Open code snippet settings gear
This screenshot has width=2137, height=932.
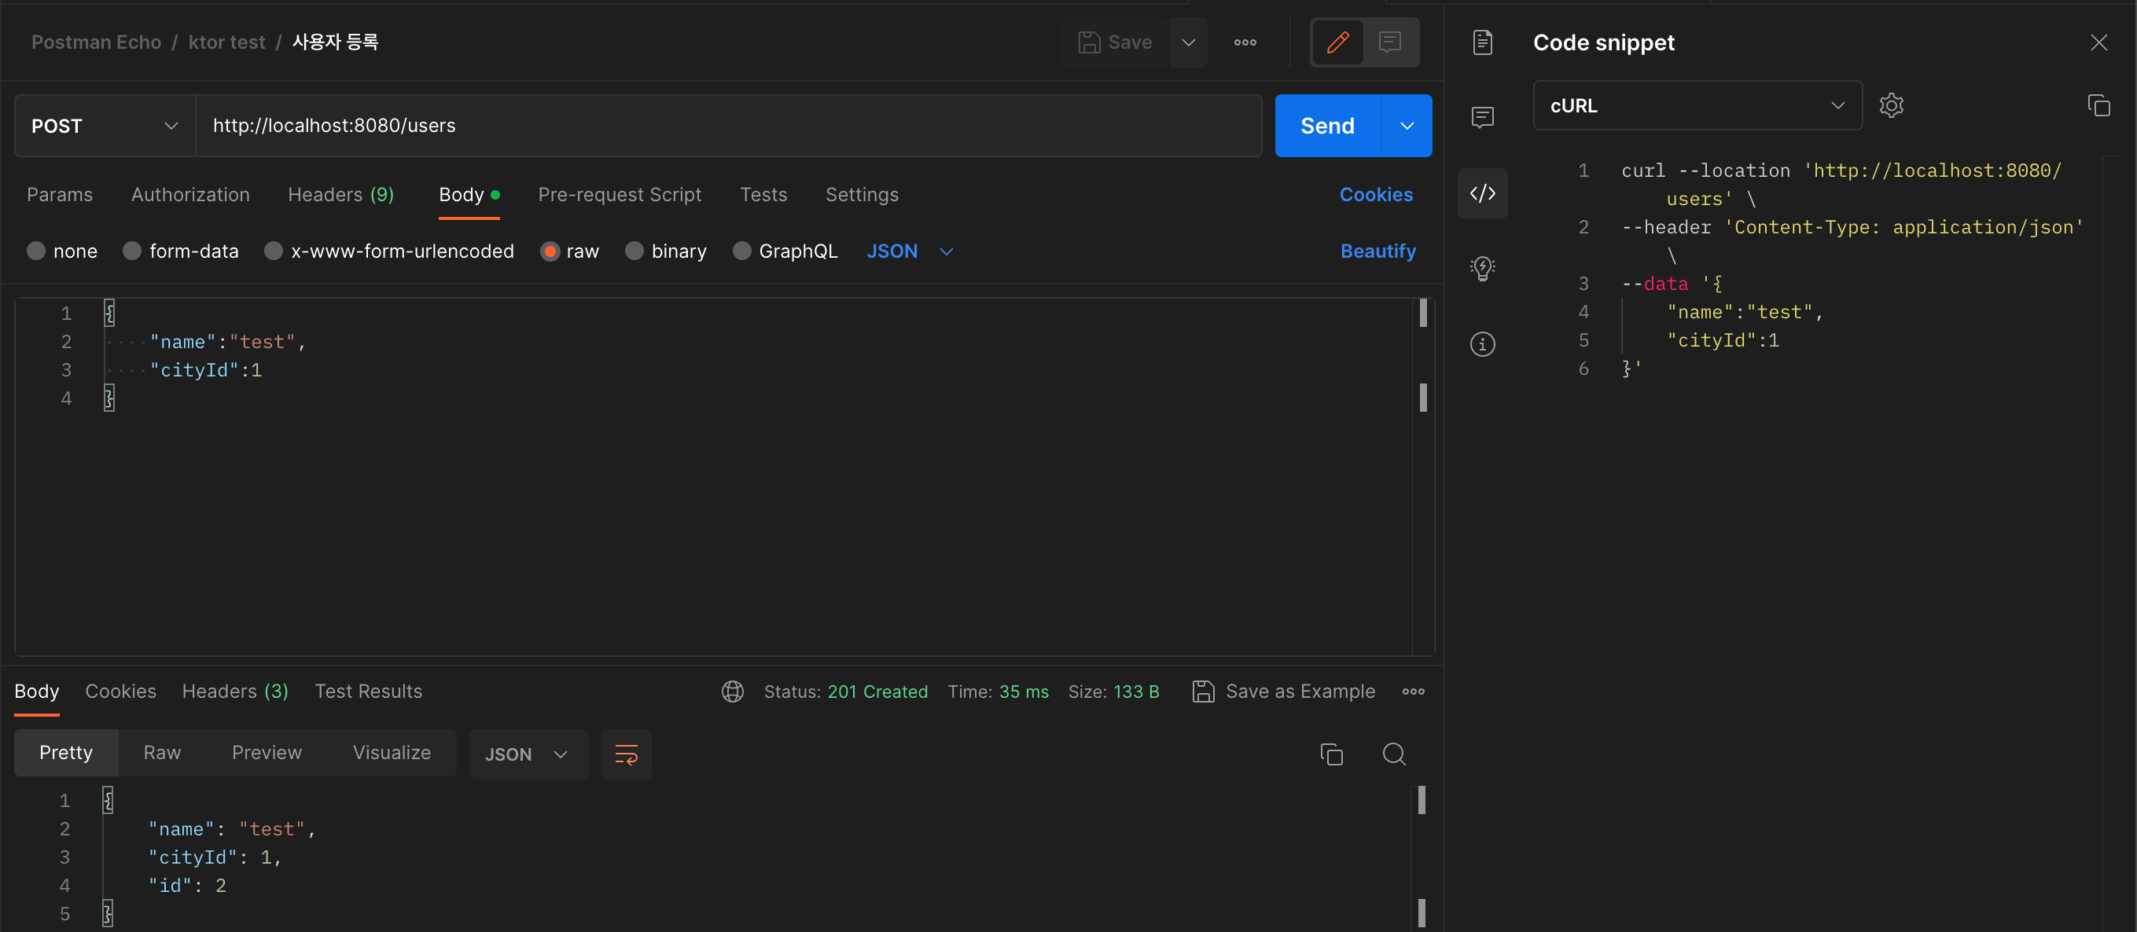coord(1891,106)
